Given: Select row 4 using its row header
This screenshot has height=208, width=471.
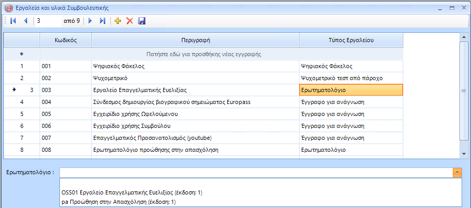Looking at the screenshot, I should 21,102.
